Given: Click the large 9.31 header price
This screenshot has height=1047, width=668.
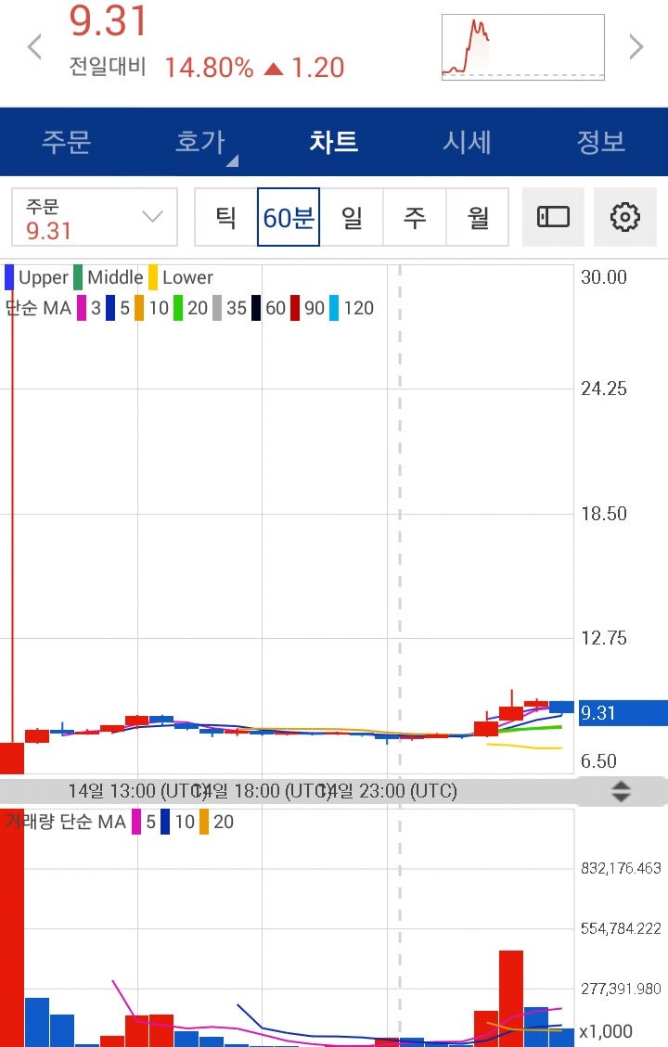Looking at the screenshot, I should 108,20.
